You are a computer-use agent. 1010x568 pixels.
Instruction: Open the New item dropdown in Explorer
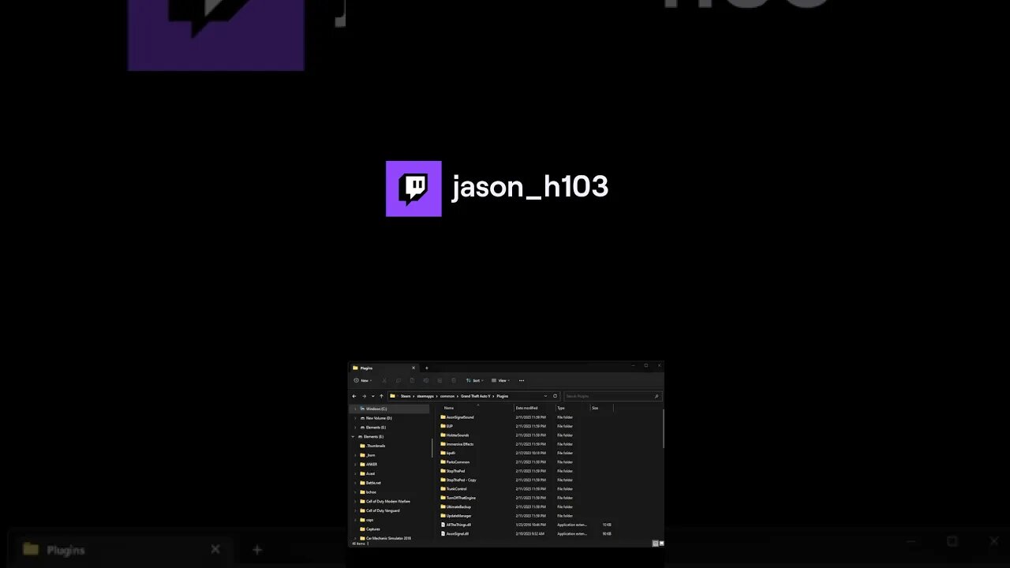tap(363, 380)
